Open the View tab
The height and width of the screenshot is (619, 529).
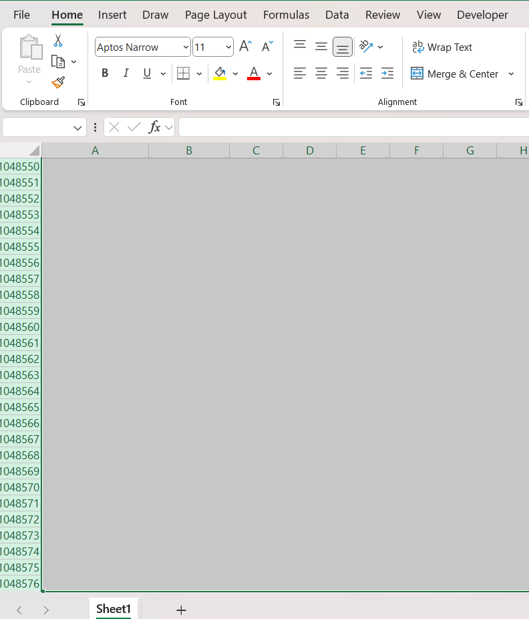428,15
